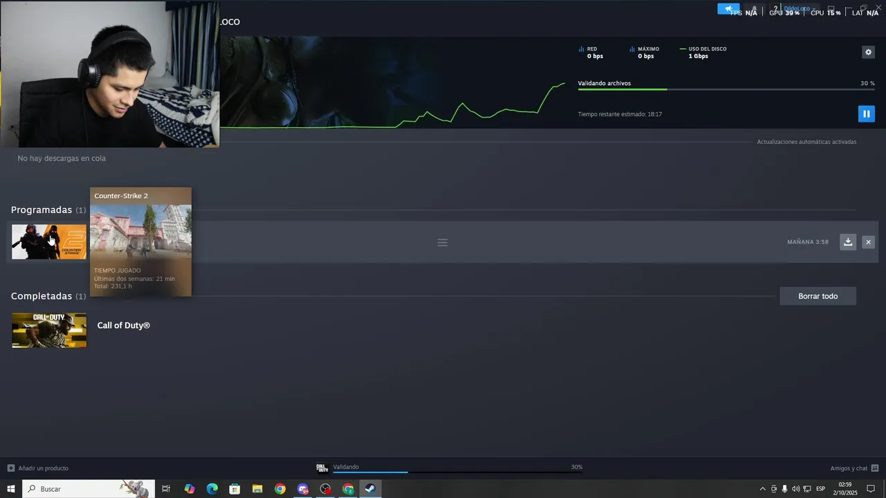Click the Counter-Strike 2 hover card image
Image resolution: width=886 pixels, height=498 pixels.
141,231
